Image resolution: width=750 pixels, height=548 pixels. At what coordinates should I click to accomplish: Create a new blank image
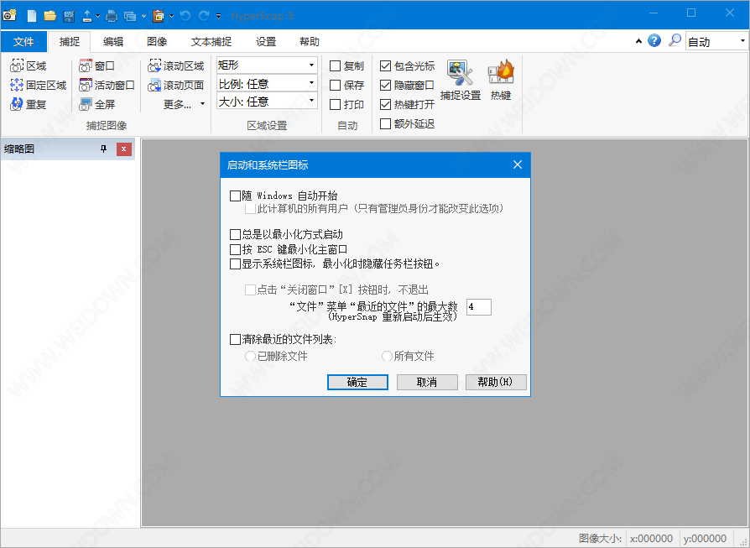pyautogui.click(x=32, y=16)
